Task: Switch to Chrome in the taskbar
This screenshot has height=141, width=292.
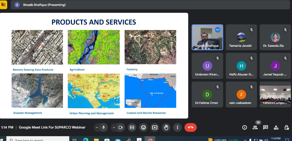Action: 150,140
